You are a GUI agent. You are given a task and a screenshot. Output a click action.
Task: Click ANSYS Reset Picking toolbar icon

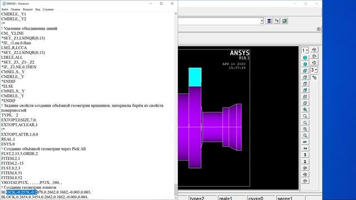[277, 21]
